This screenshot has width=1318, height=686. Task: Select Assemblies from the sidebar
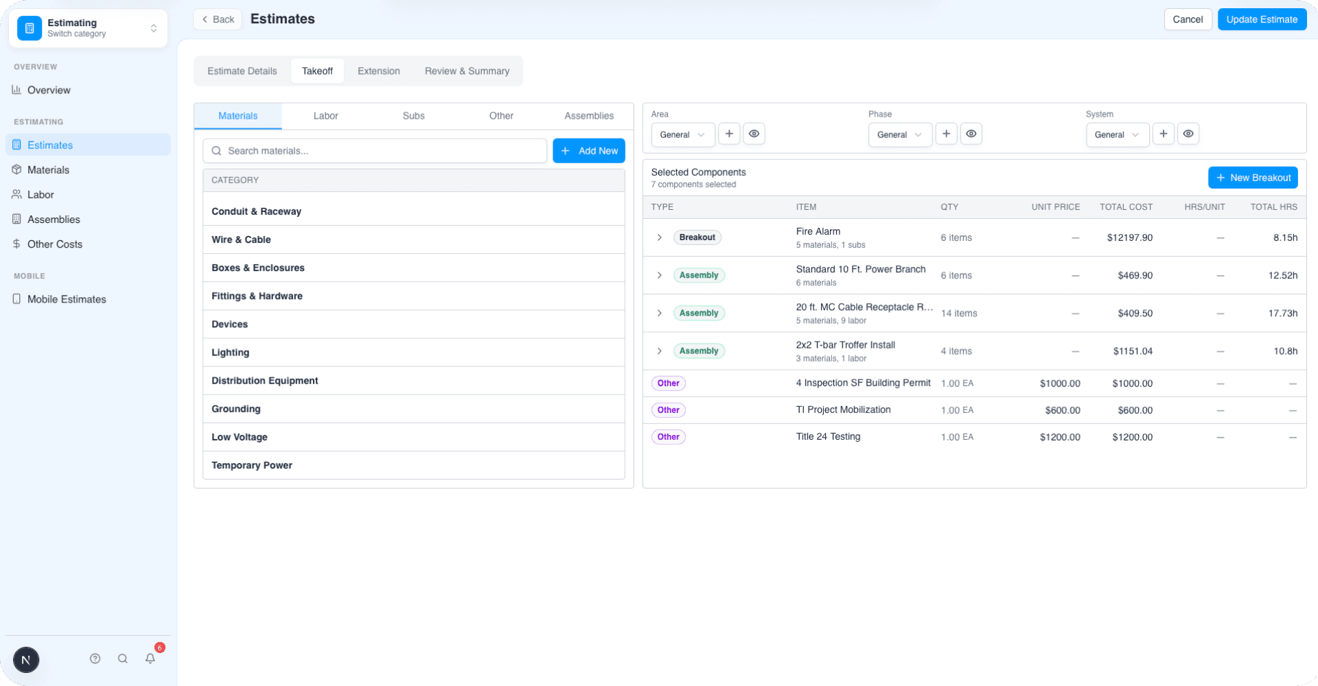click(x=54, y=219)
